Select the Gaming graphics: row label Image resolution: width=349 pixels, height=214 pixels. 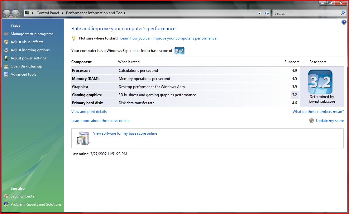(x=87, y=95)
